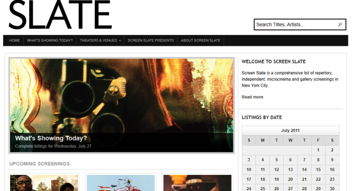
Task: Expand the Theaters & Venues dropdown arrow
Action: pos(120,41)
